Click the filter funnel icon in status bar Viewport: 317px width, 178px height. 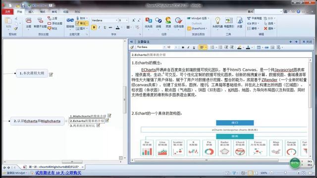pos(234,173)
